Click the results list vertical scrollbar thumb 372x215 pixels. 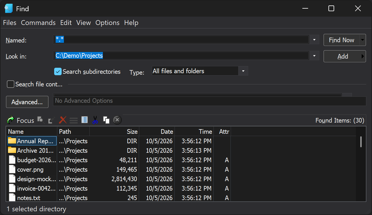click(x=361, y=142)
